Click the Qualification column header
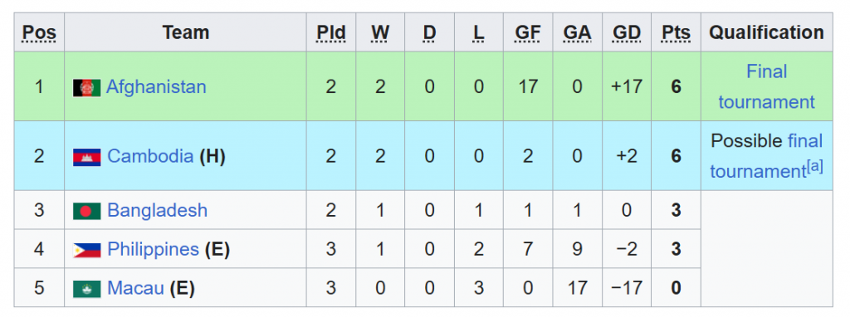This screenshot has width=850, height=318. [766, 32]
